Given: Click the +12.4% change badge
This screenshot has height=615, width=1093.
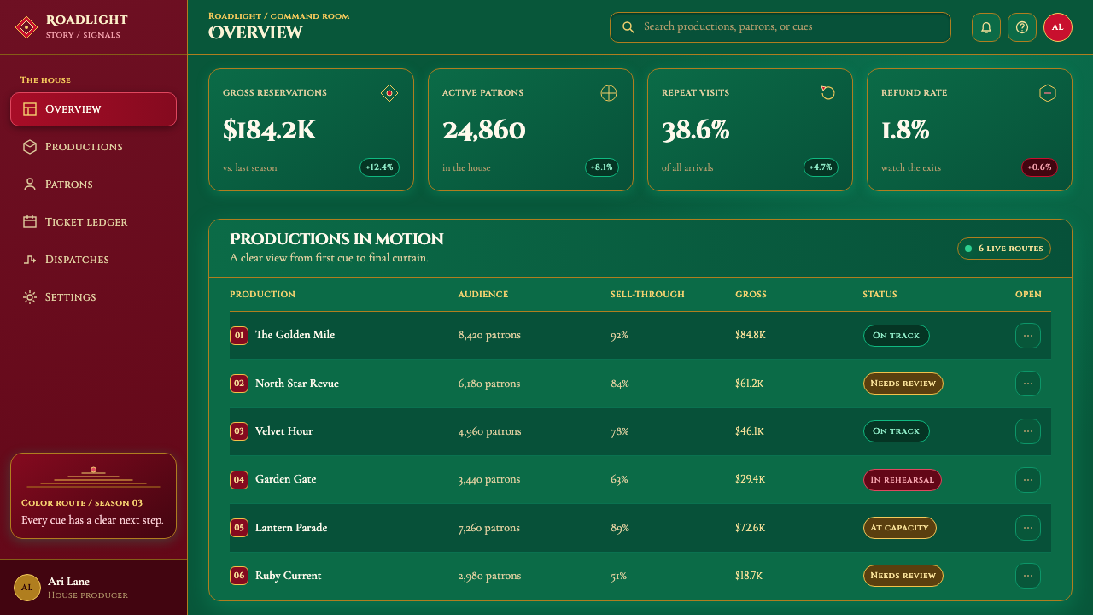Looking at the screenshot, I should click(x=380, y=167).
